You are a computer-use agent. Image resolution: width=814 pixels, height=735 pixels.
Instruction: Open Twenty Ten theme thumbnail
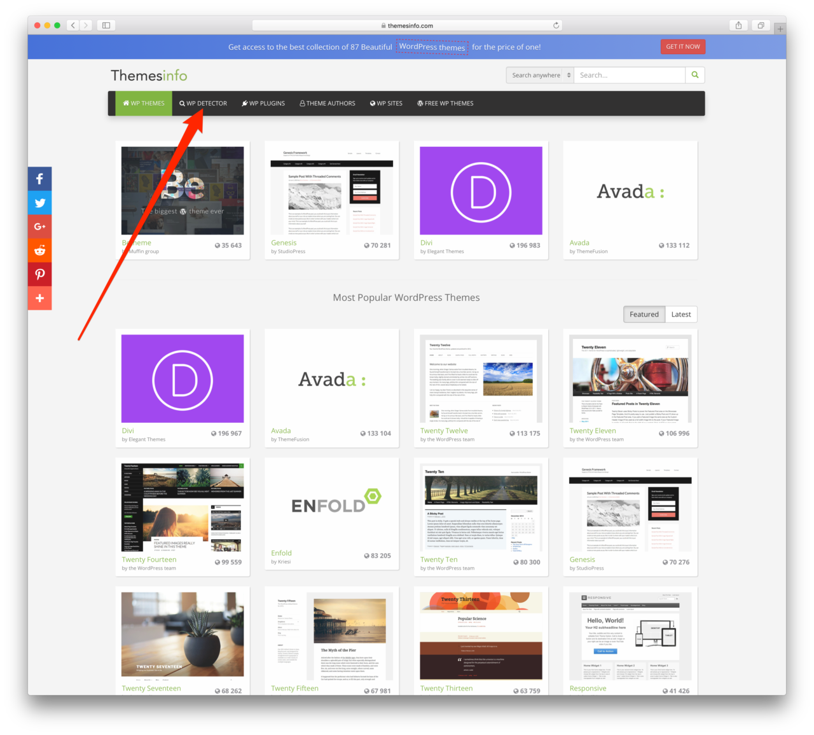click(481, 507)
